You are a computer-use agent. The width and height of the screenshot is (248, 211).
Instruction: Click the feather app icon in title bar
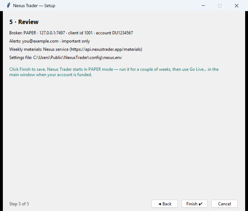pos(9,6)
